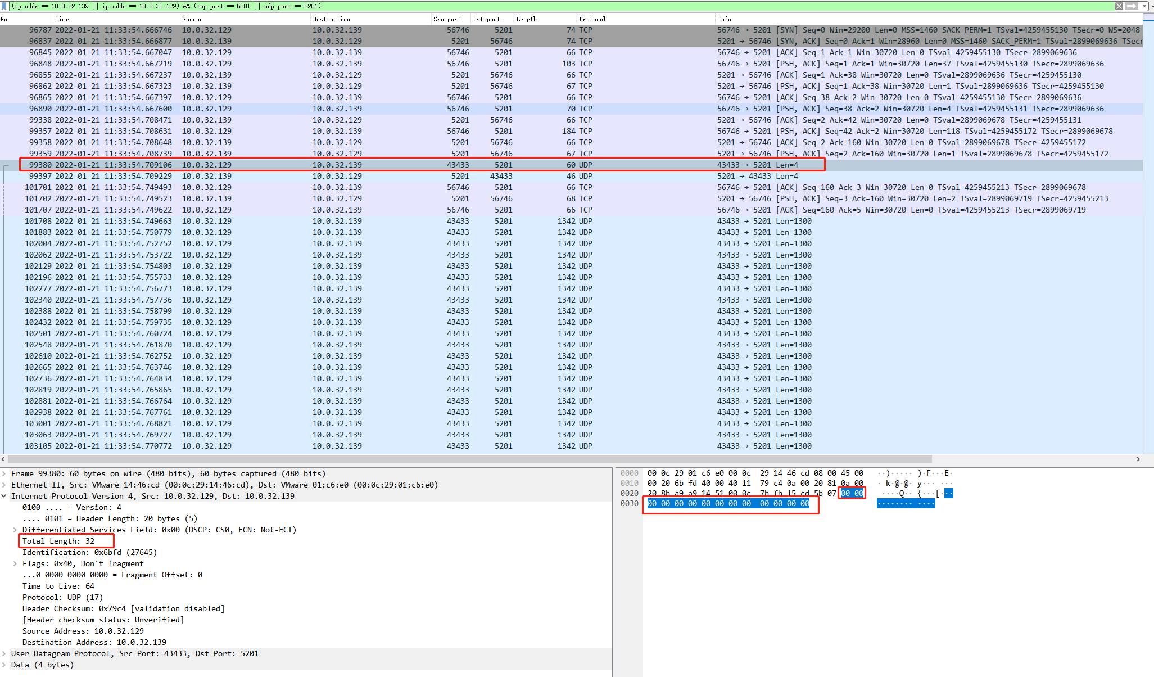Click the Info column header
This screenshot has width=1154, height=677.
[x=724, y=19]
